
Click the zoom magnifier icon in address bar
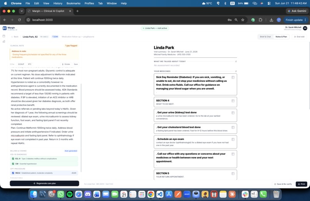coord(236,20)
